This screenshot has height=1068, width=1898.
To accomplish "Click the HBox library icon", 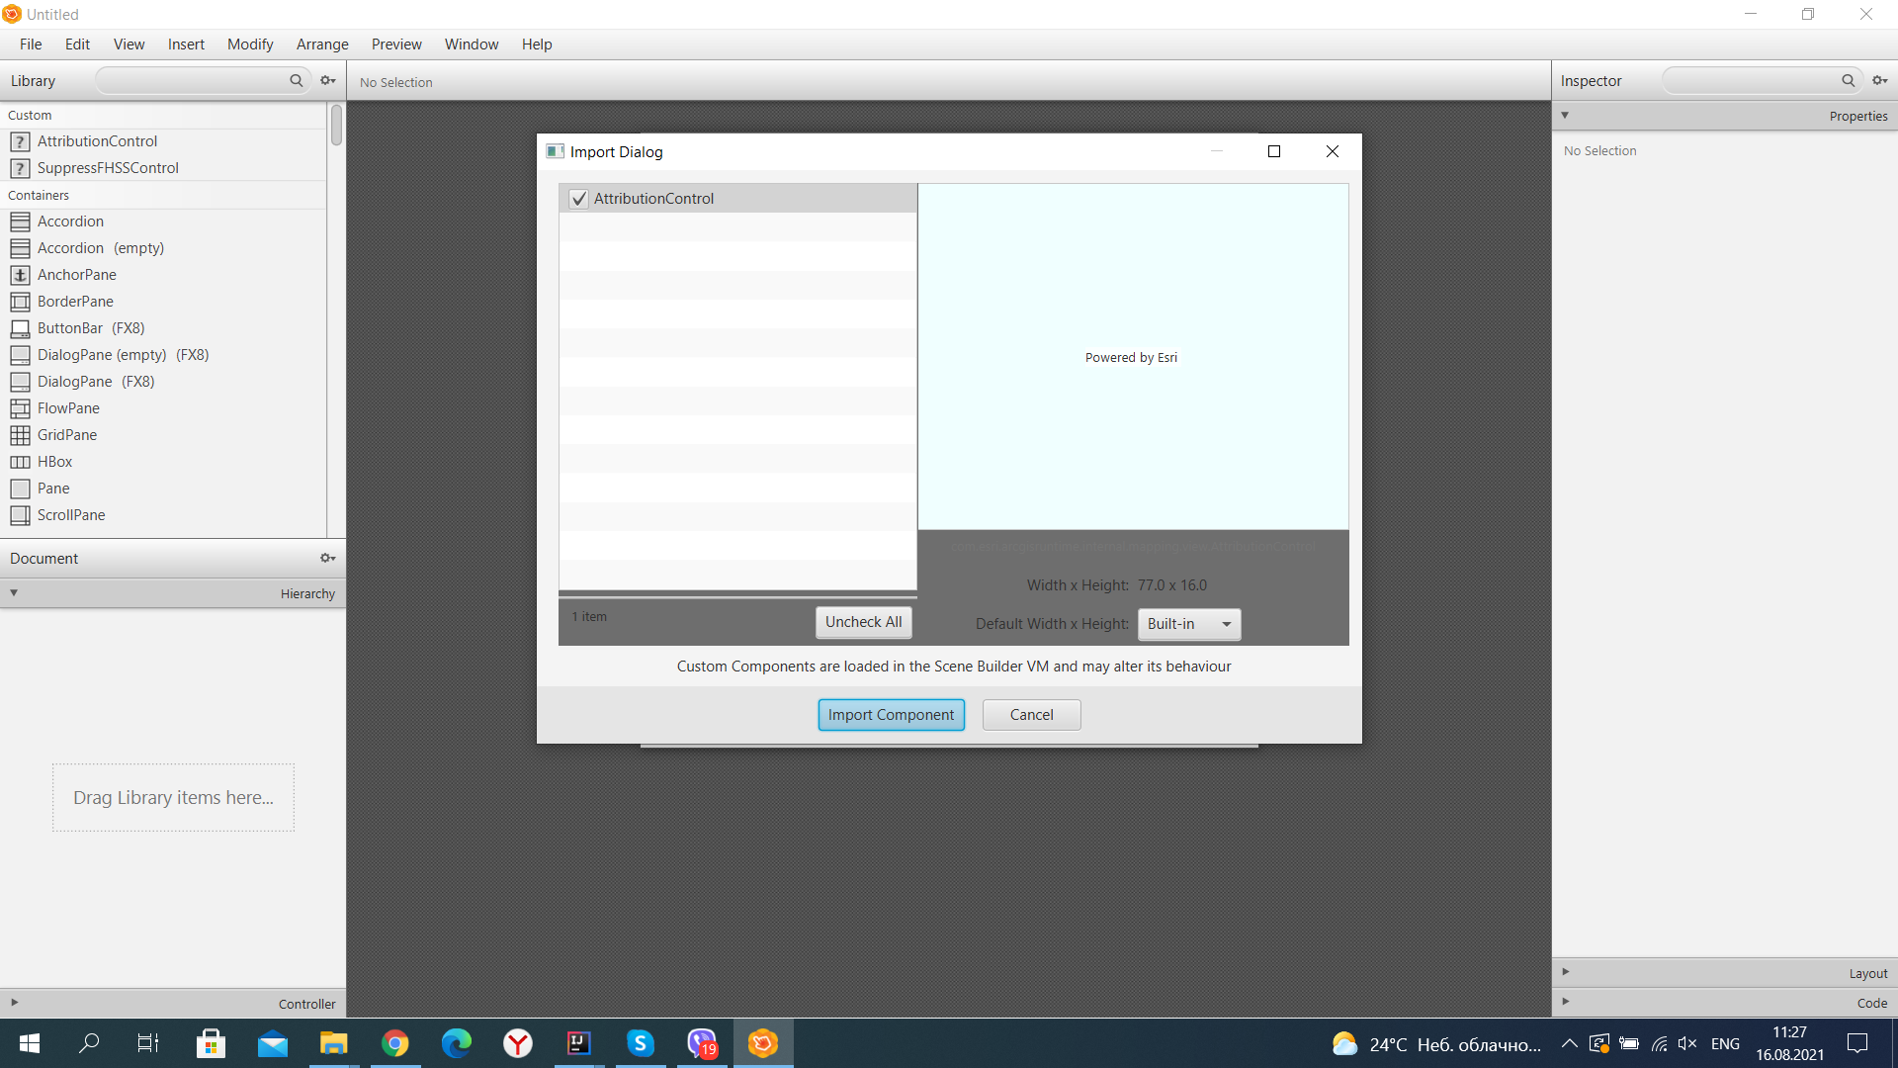I will 20,462.
